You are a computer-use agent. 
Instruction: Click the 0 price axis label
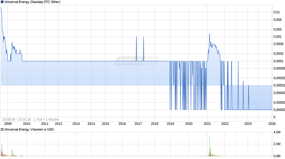(x=274, y=117)
